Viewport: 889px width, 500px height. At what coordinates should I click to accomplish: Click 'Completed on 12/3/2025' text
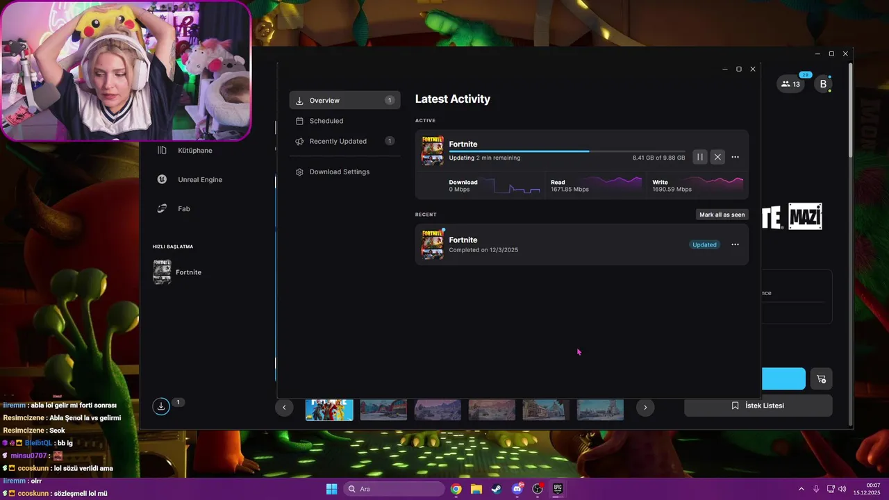pos(483,250)
